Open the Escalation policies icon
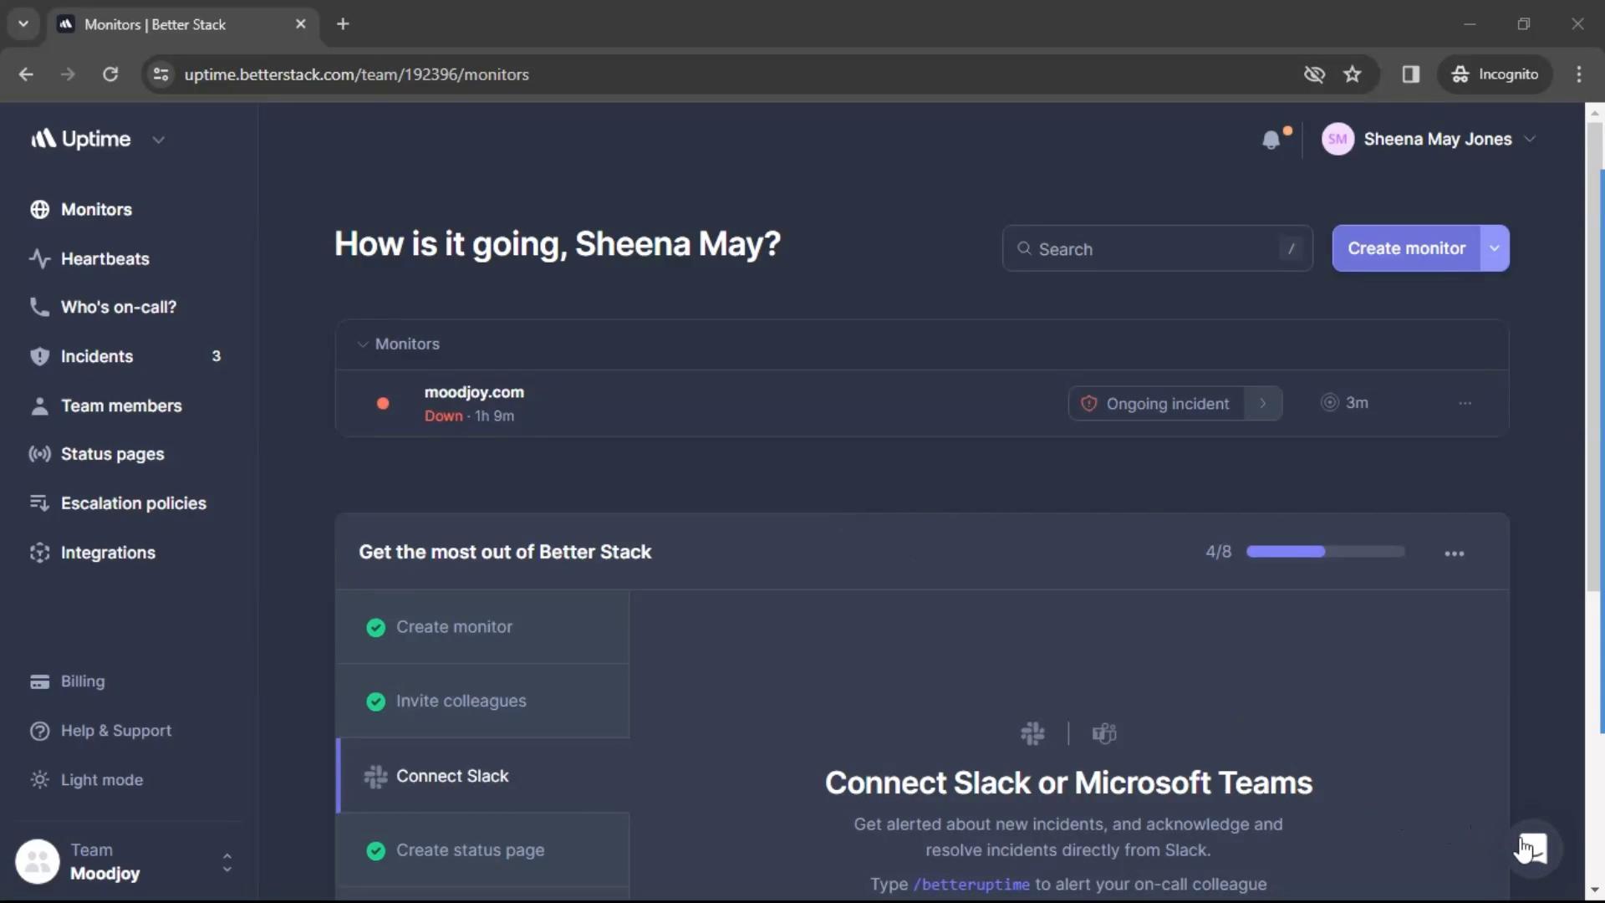 (x=38, y=504)
